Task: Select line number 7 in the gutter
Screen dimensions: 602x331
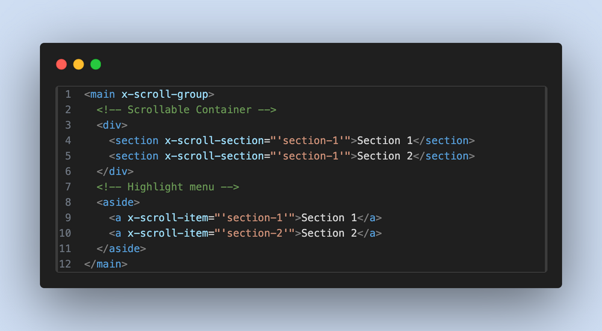Action: [x=68, y=187]
